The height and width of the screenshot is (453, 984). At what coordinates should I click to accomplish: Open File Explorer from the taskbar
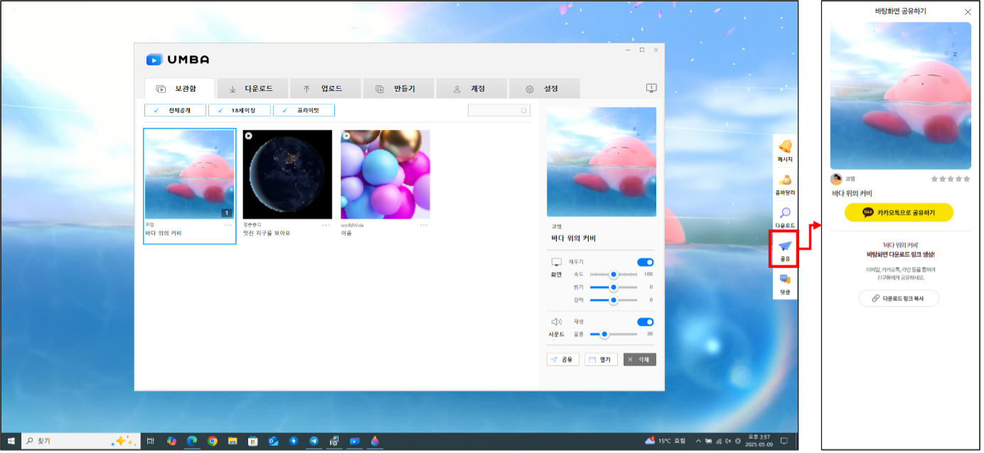click(232, 441)
